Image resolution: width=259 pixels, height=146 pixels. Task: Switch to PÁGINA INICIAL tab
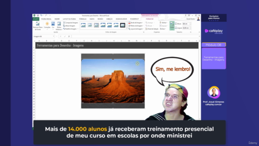point(46,19)
